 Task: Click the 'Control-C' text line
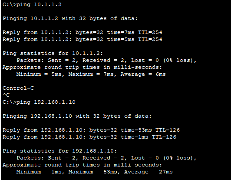click(x=18, y=88)
